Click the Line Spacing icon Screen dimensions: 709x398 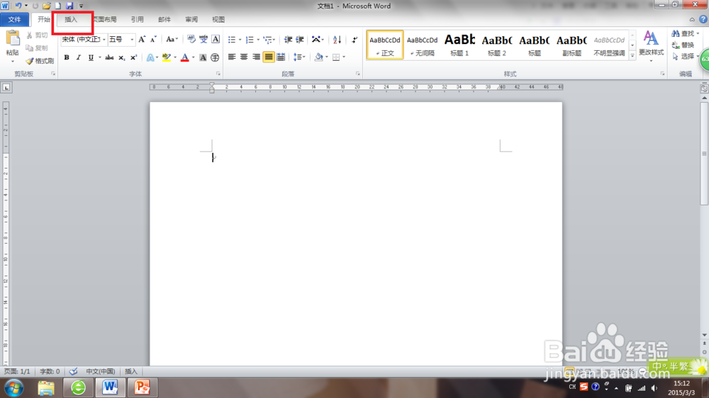coord(297,57)
